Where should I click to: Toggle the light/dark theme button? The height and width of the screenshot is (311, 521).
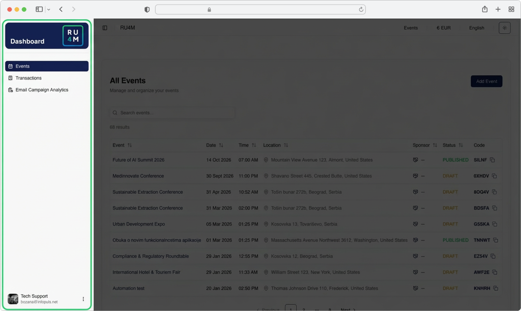pos(504,28)
